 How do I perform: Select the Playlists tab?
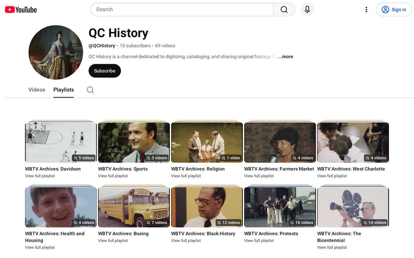(x=64, y=90)
